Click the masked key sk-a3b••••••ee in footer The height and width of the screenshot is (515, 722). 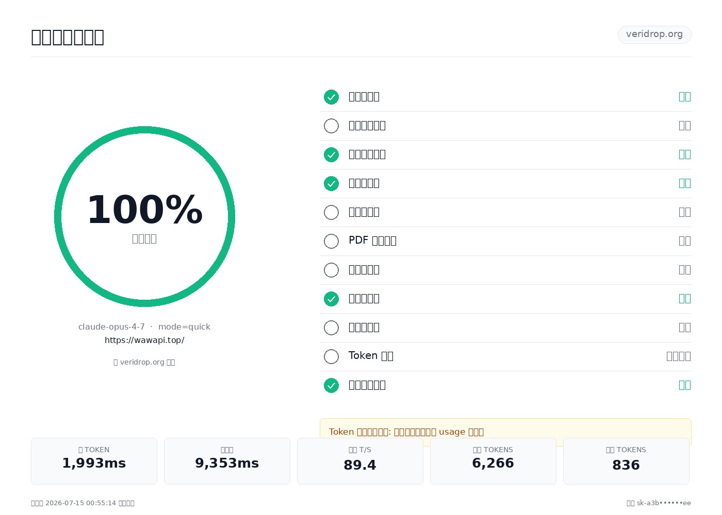point(664,503)
